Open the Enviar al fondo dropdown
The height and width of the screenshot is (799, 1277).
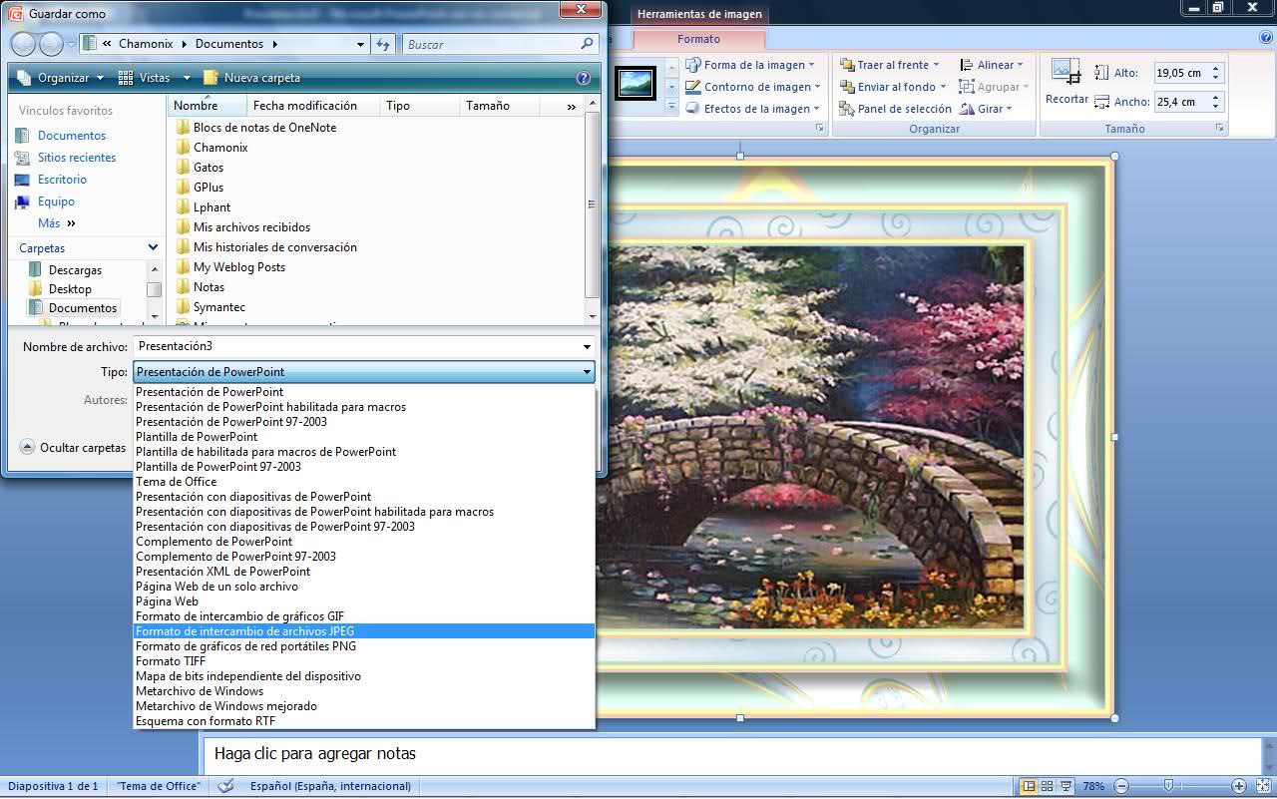(x=893, y=87)
